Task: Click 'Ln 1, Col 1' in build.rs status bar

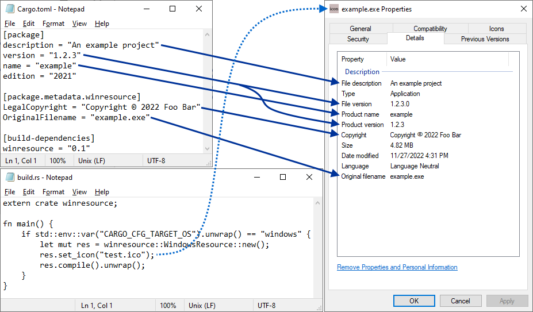Action: (97, 306)
